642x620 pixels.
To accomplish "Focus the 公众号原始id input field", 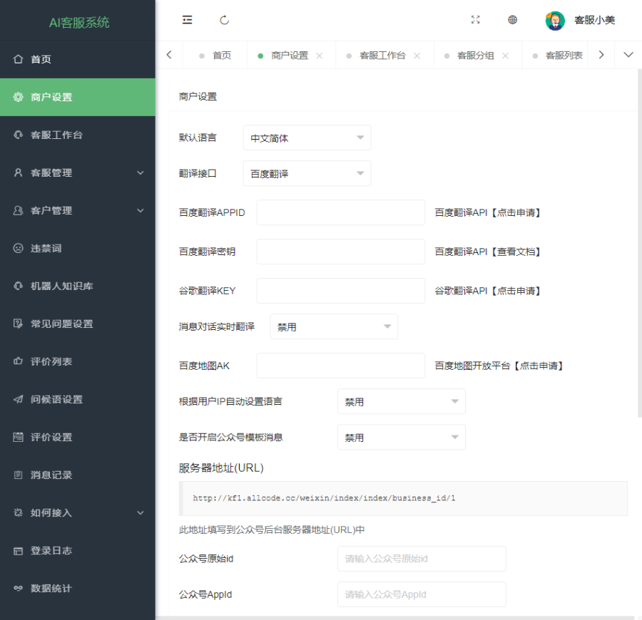I will (x=422, y=559).
